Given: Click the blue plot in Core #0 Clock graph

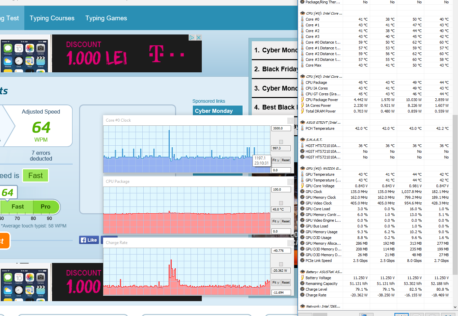Looking at the screenshot, I should coord(187,149).
